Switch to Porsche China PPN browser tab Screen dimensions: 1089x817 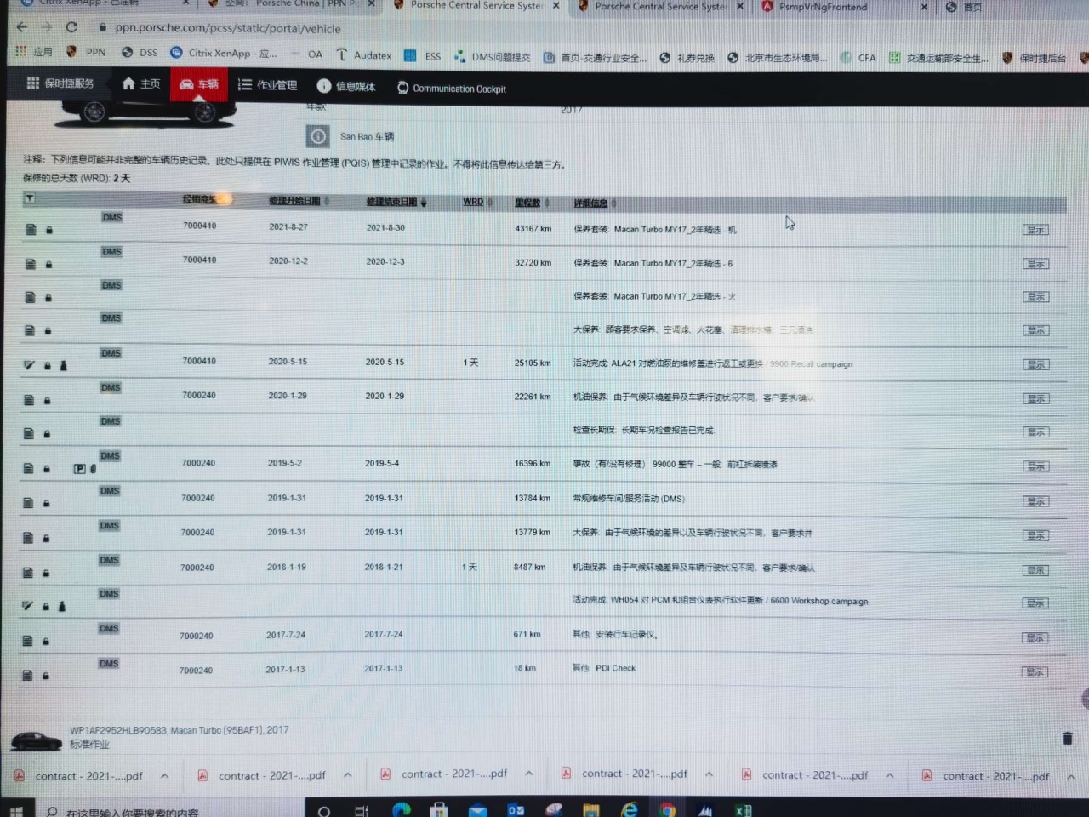(x=289, y=4)
